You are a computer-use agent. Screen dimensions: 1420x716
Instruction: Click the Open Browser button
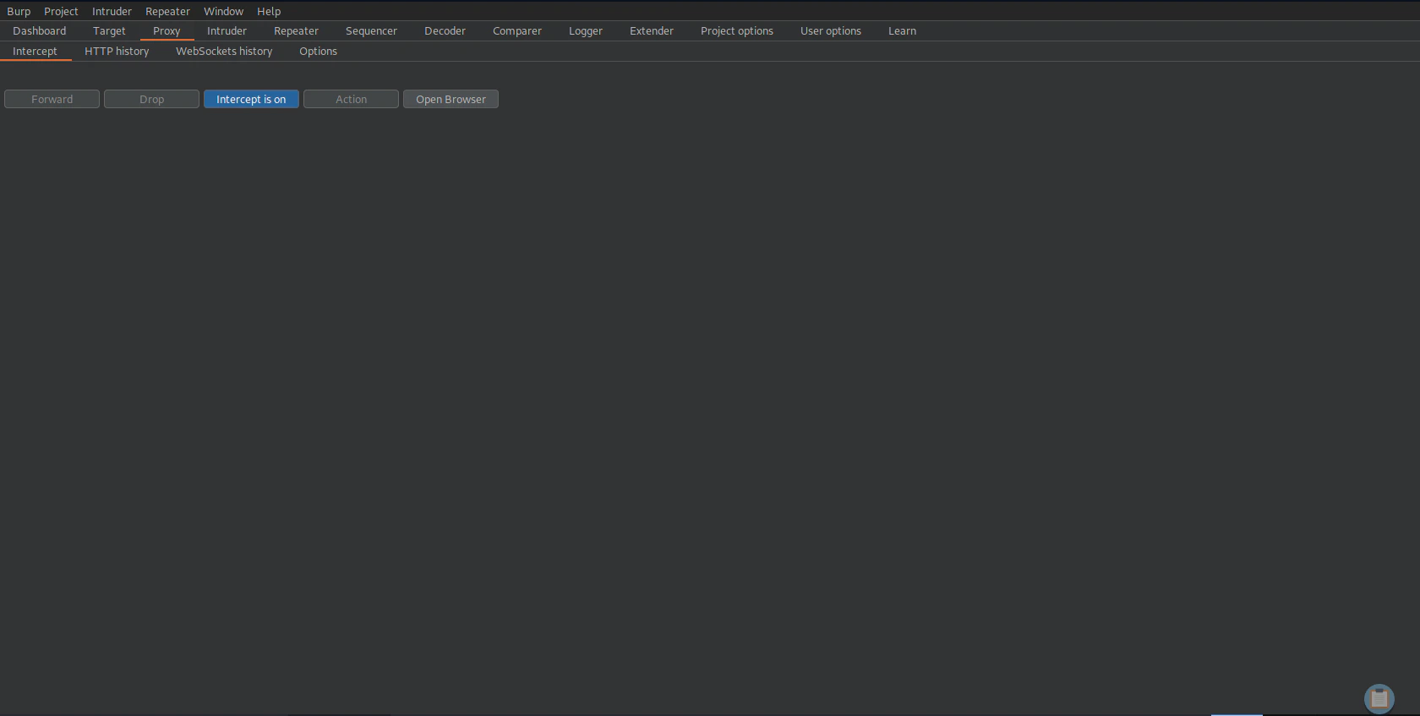[451, 99]
